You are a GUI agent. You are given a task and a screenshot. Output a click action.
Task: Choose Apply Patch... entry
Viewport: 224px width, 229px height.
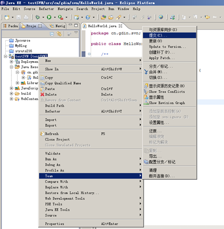170,58
